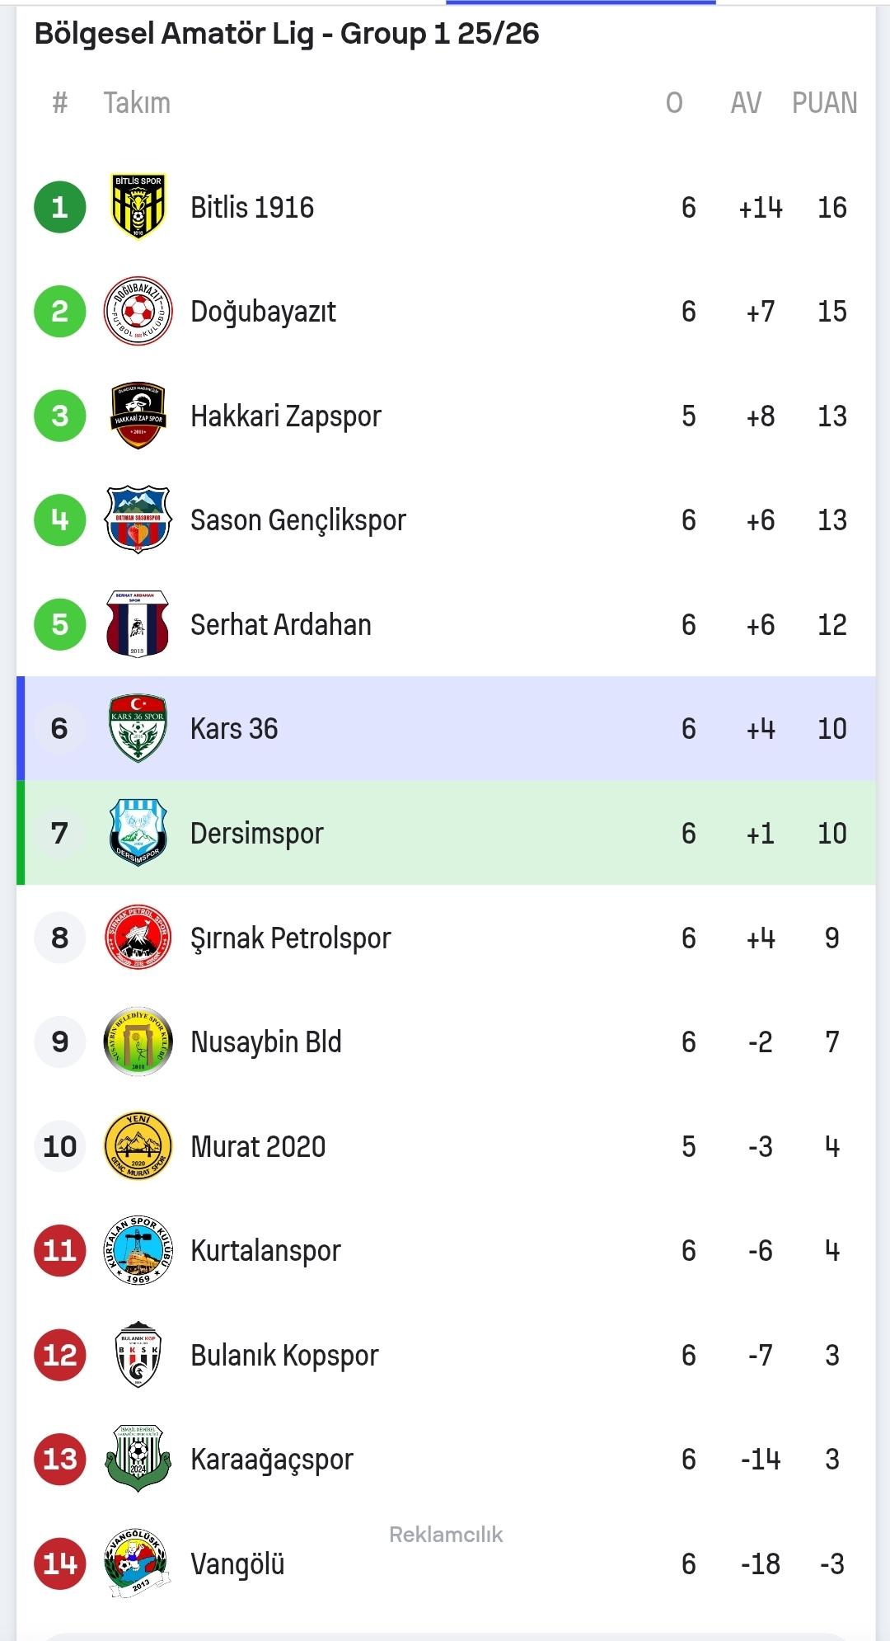
Task: Open the Bulanık Kopspor team name
Action: (284, 1355)
